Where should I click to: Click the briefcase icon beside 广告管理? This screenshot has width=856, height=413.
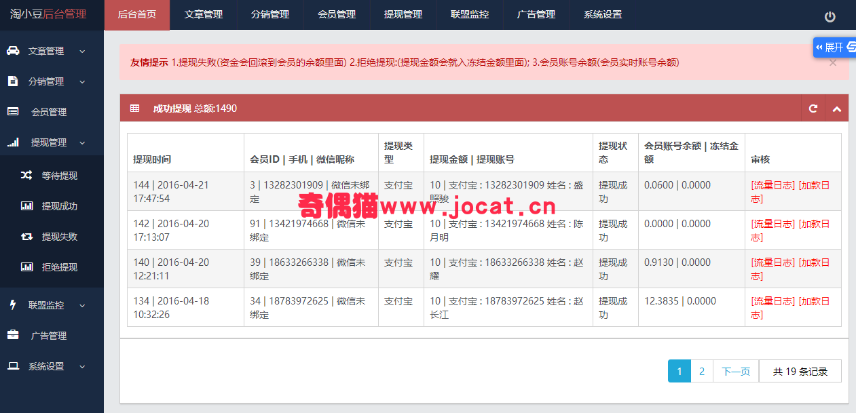[x=13, y=335]
